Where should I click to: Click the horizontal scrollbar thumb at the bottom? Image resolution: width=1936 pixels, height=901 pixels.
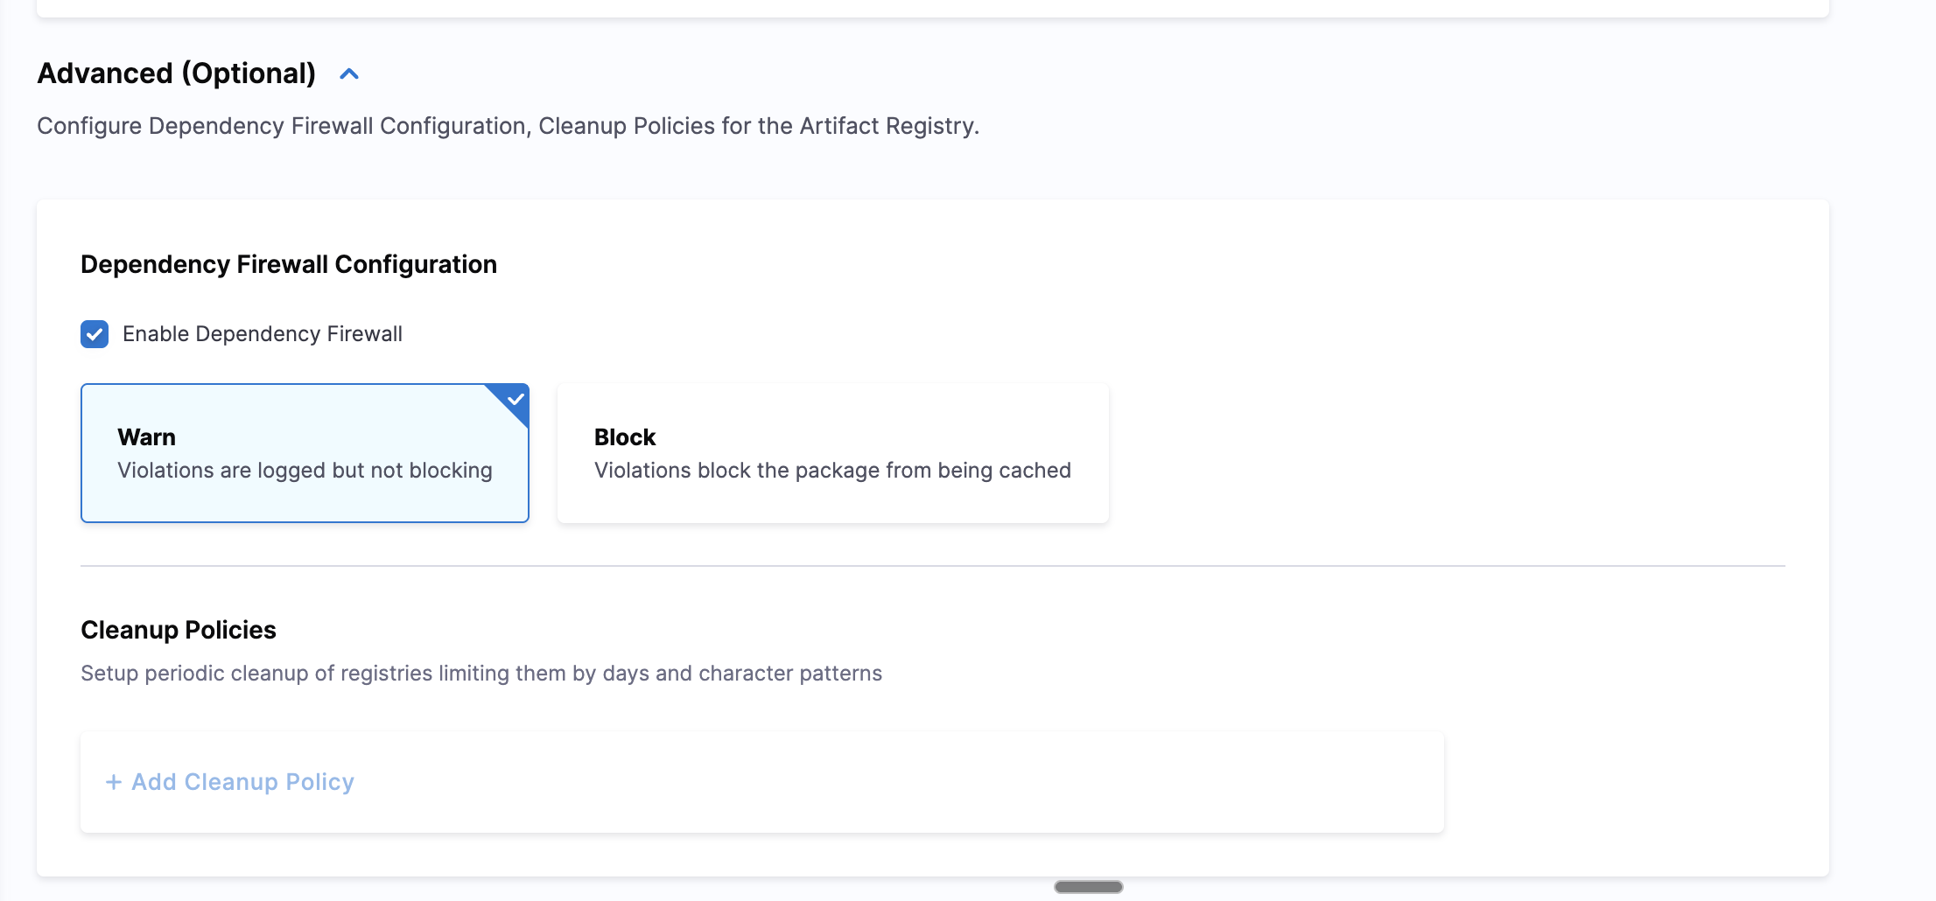(1088, 887)
